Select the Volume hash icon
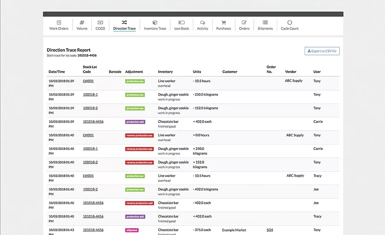Image resolution: width=385 pixels, height=235 pixels. tap(82, 23)
